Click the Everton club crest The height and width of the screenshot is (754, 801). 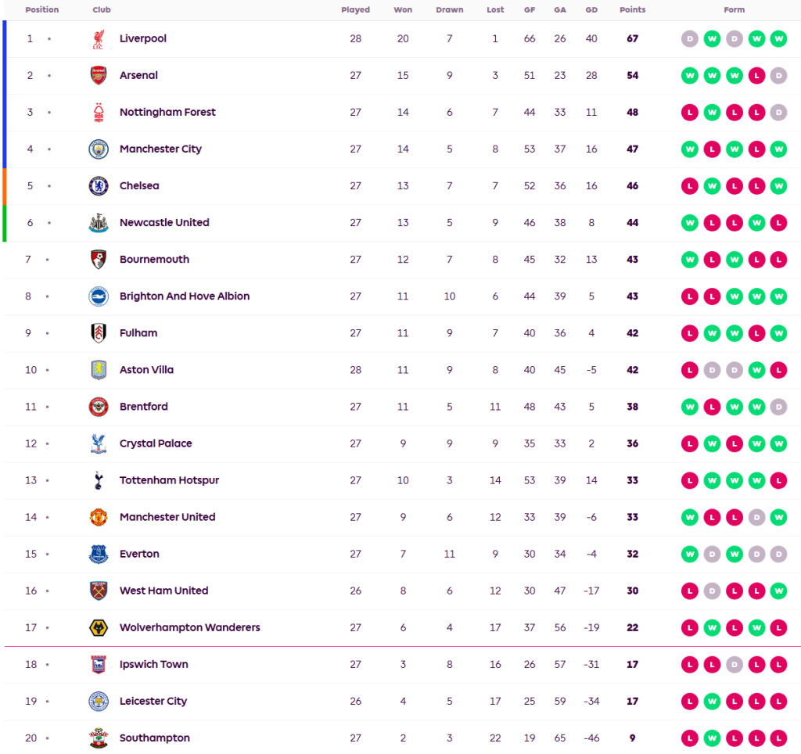pos(98,554)
